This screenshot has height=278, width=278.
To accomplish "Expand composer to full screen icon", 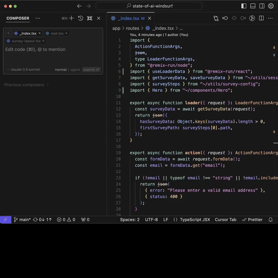I will 90,18.
